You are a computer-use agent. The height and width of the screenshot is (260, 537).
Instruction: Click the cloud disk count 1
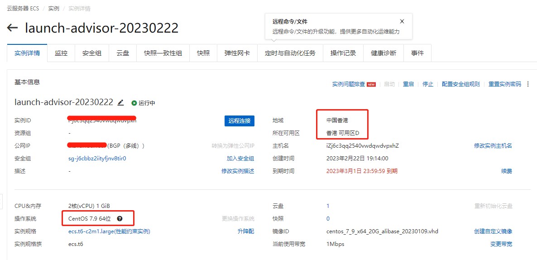point(328,206)
